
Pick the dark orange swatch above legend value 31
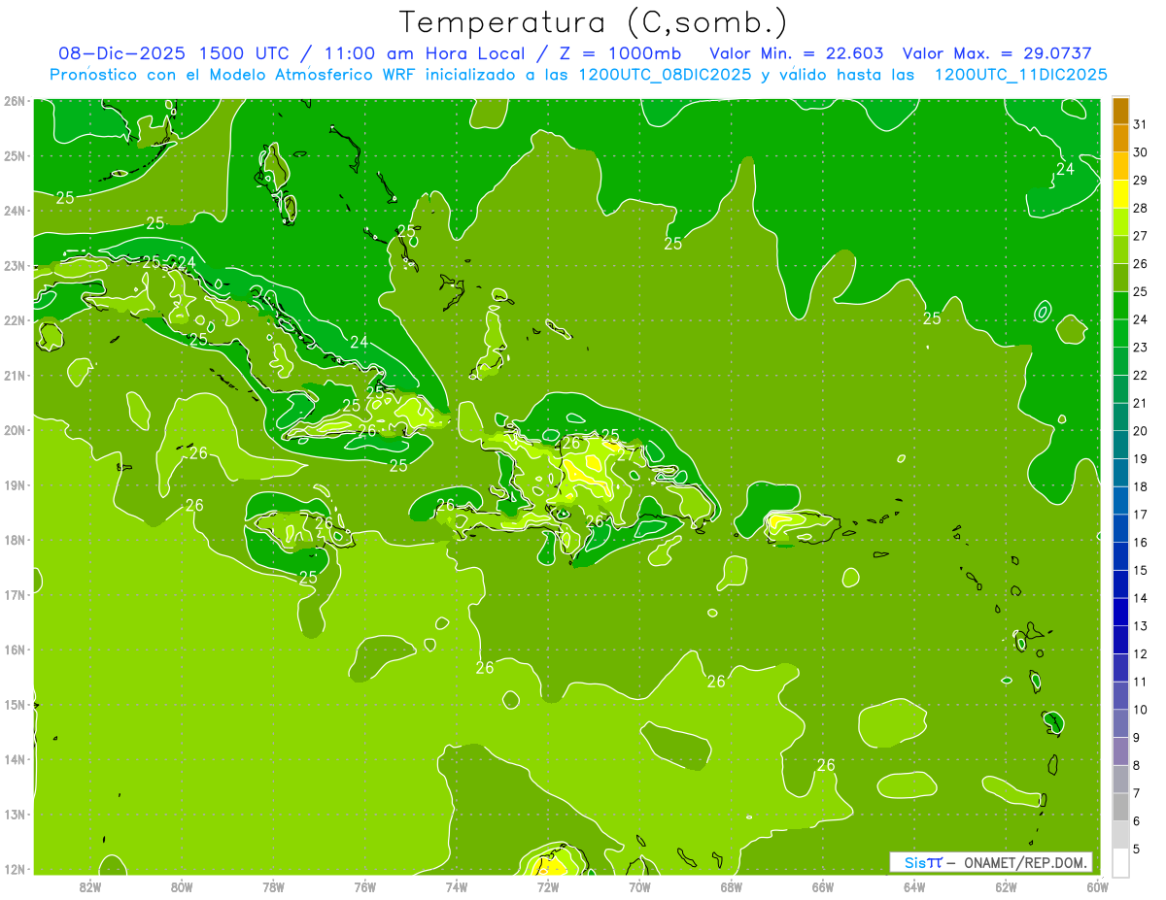pyautogui.click(x=1120, y=110)
